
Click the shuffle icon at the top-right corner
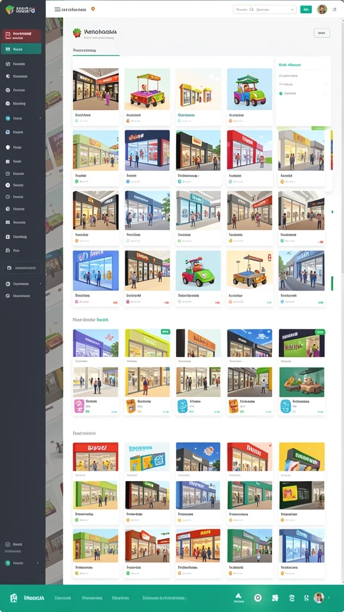pyautogui.click(x=334, y=10)
